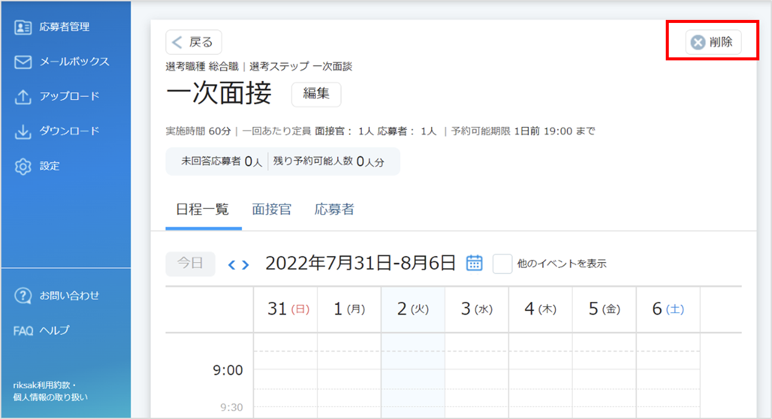
Task: Open the calendar date picker icon
Action: (474, 263)
